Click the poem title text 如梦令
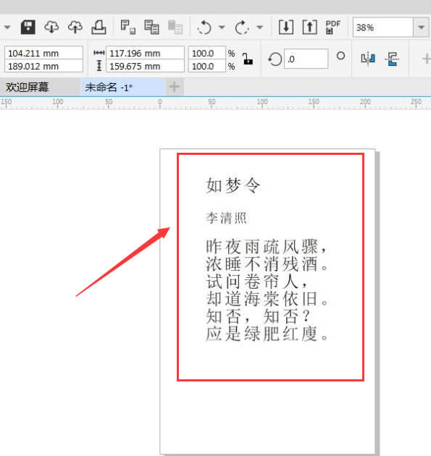431x456 pixels. (x=233, y=185)
